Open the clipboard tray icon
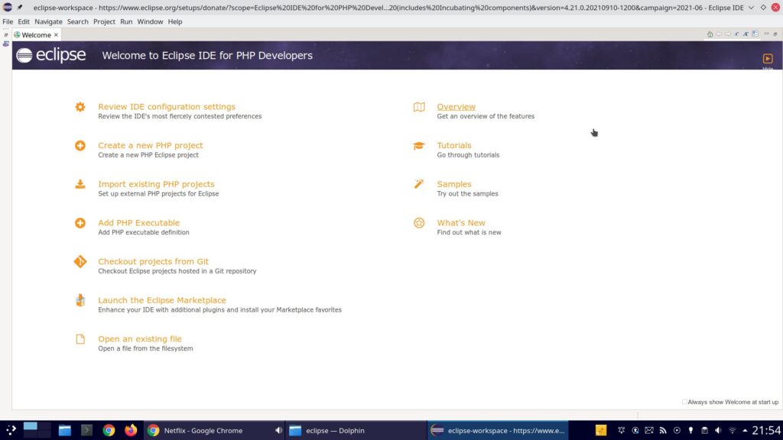 point(704,431)
